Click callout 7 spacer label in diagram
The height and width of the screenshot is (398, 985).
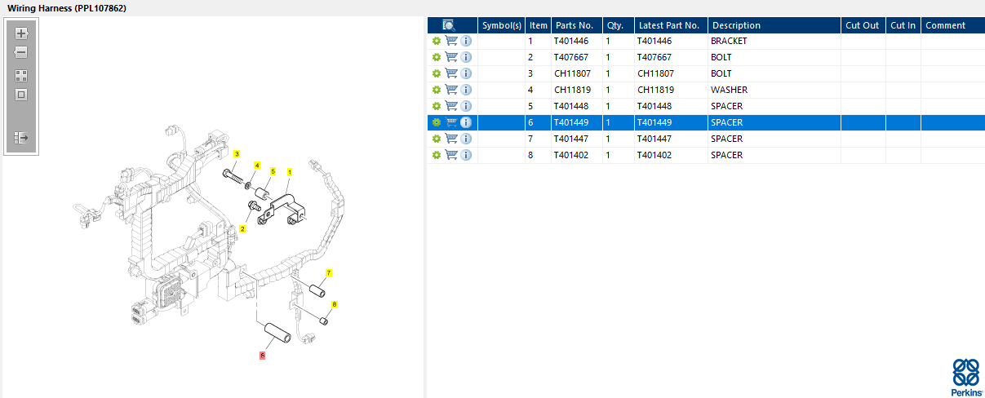pyautogui.click(x=329, y=272)
